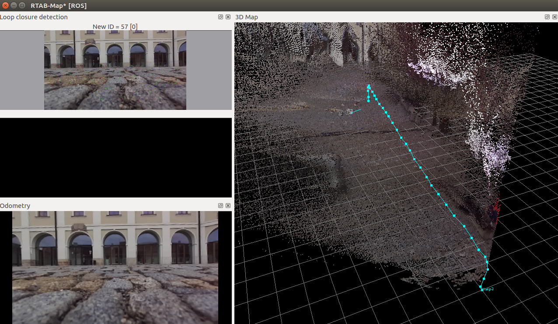Close the 3D Map panel
The height and width of the screenshot is (324, 558).
click(x=554, y=17)
